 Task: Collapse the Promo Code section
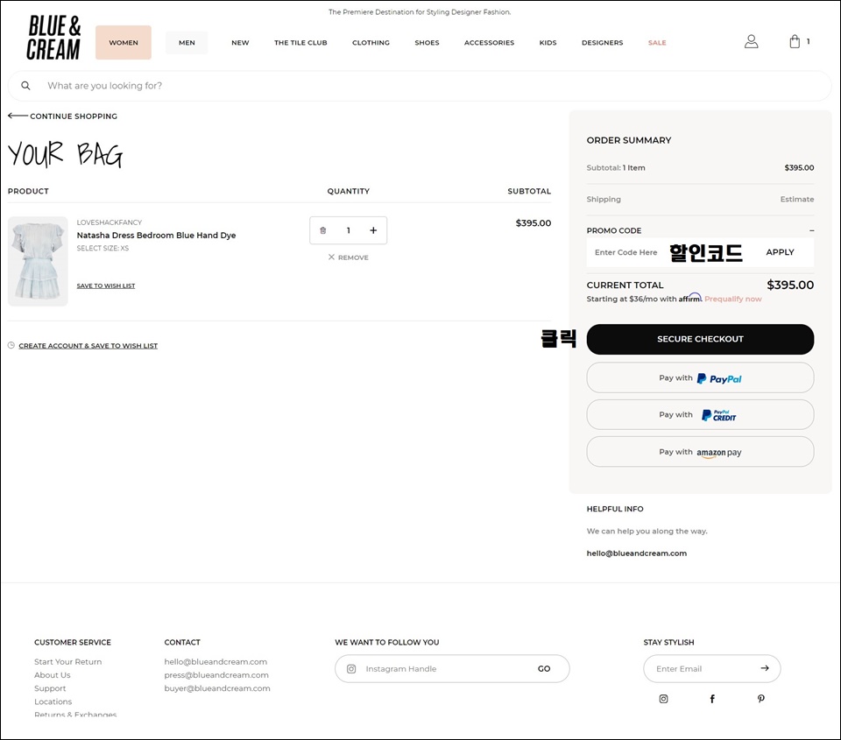(811, 230)
